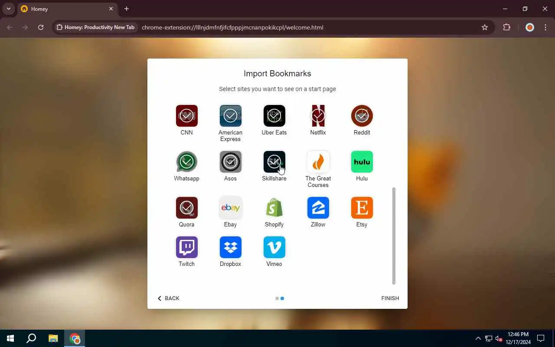Viewport: 555px width, 347px height.
Task: Show hidden system tray icons
Action: pos(478,338)
